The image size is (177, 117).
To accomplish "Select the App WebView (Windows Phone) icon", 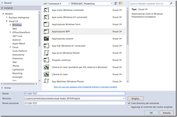I will pos(46,81).
